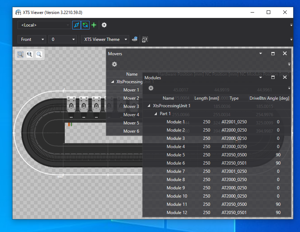The image size is (300, 232).
Task: Select Module 9 row
Action: pyautogui.click(x=217, y=188)
